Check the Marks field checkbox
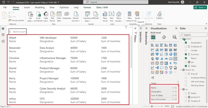The image size is (208, 108). click(186, 93)
